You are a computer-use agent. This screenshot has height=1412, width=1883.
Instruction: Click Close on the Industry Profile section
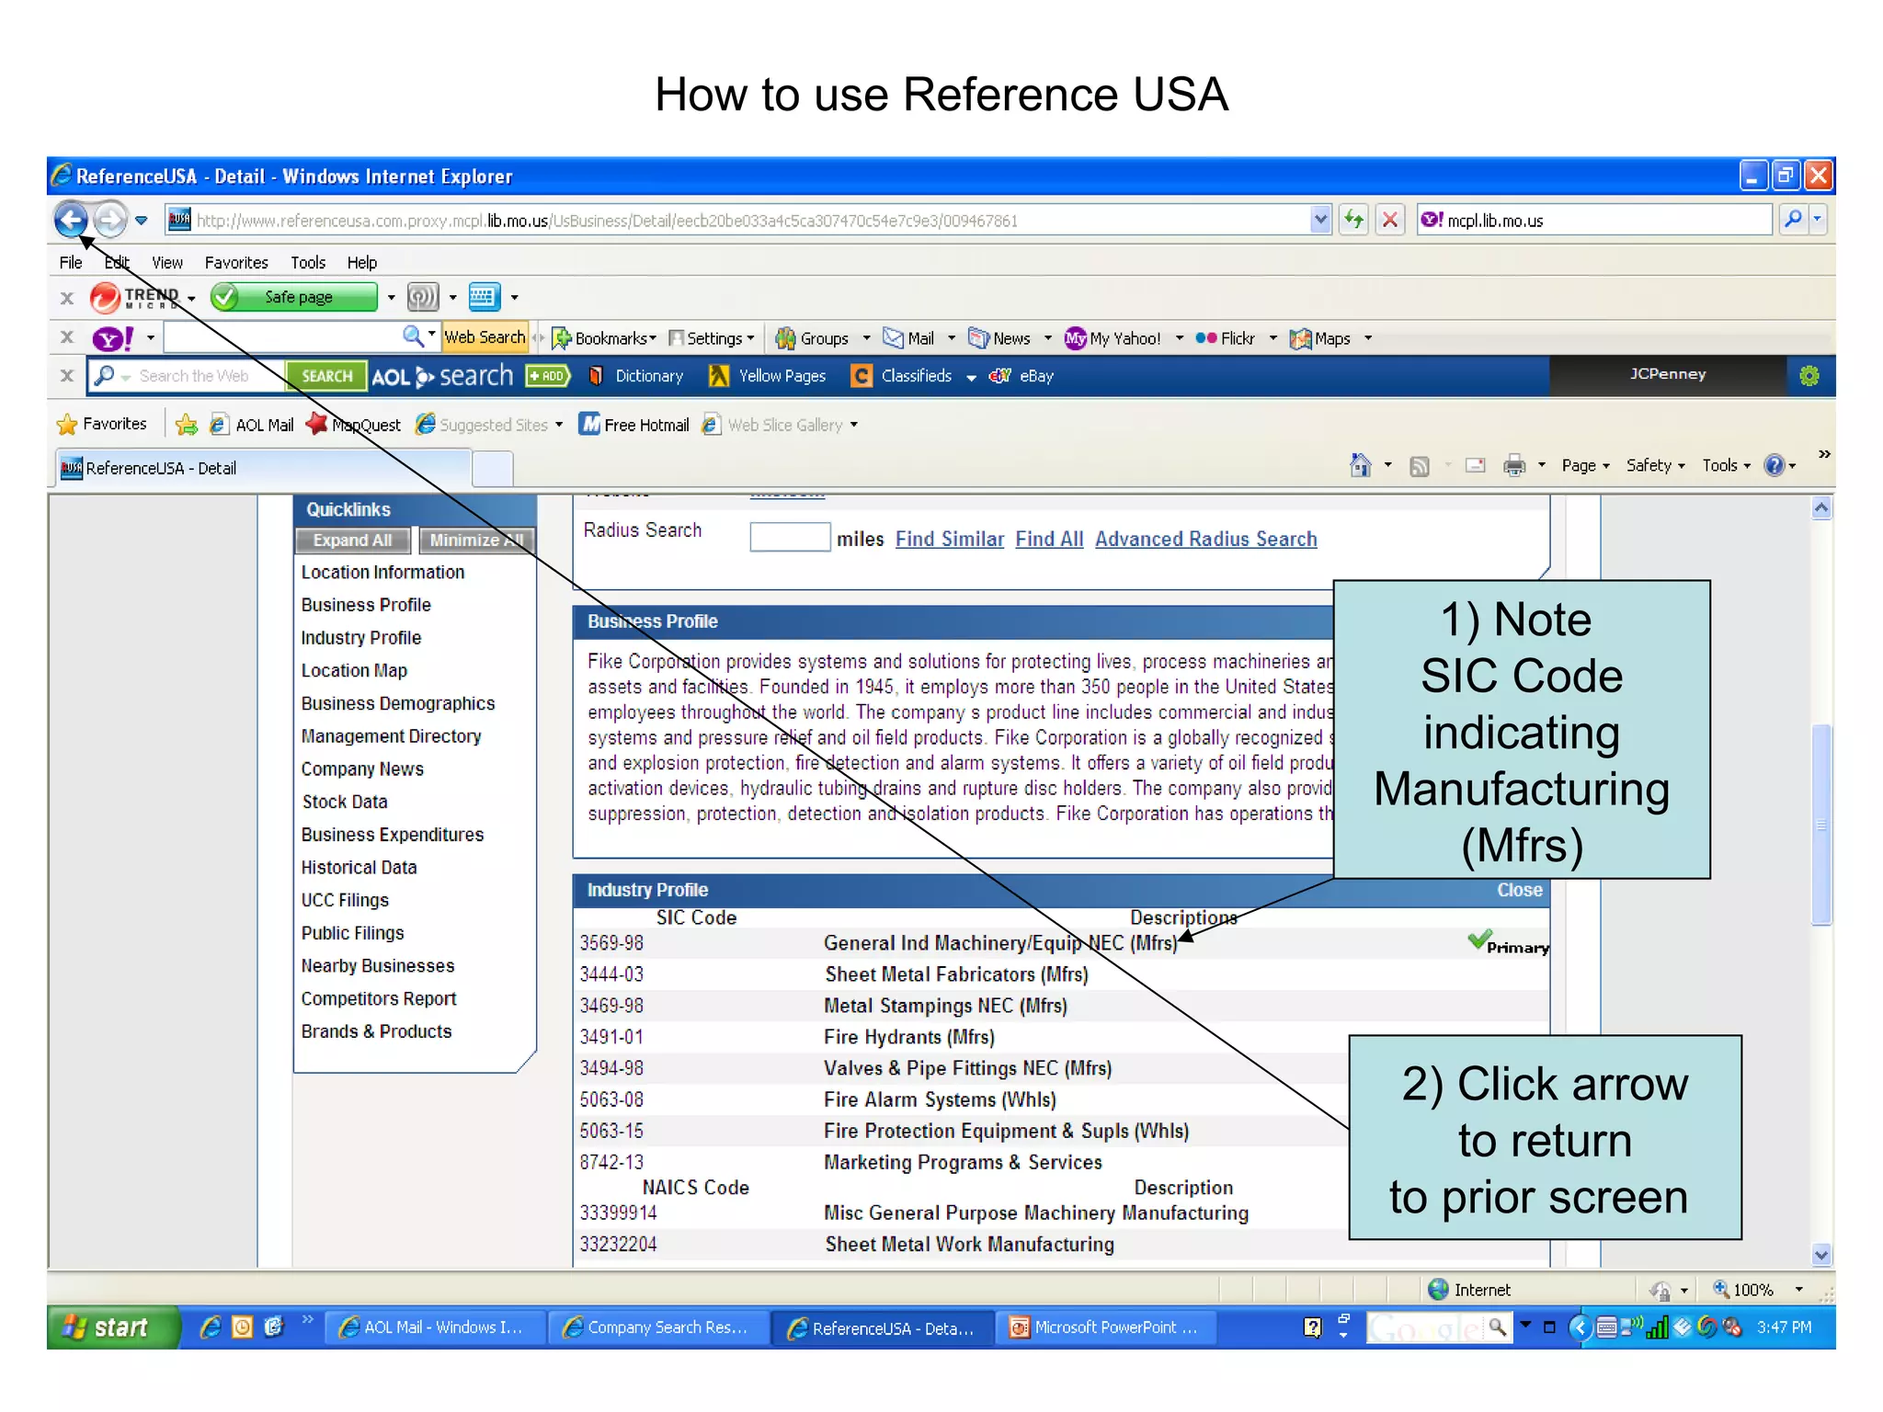tap(1519, 890)
